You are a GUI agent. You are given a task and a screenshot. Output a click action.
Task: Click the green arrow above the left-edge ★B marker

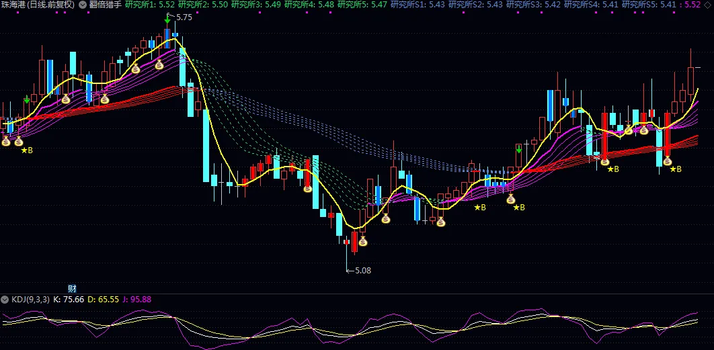[x=27, y=99]
